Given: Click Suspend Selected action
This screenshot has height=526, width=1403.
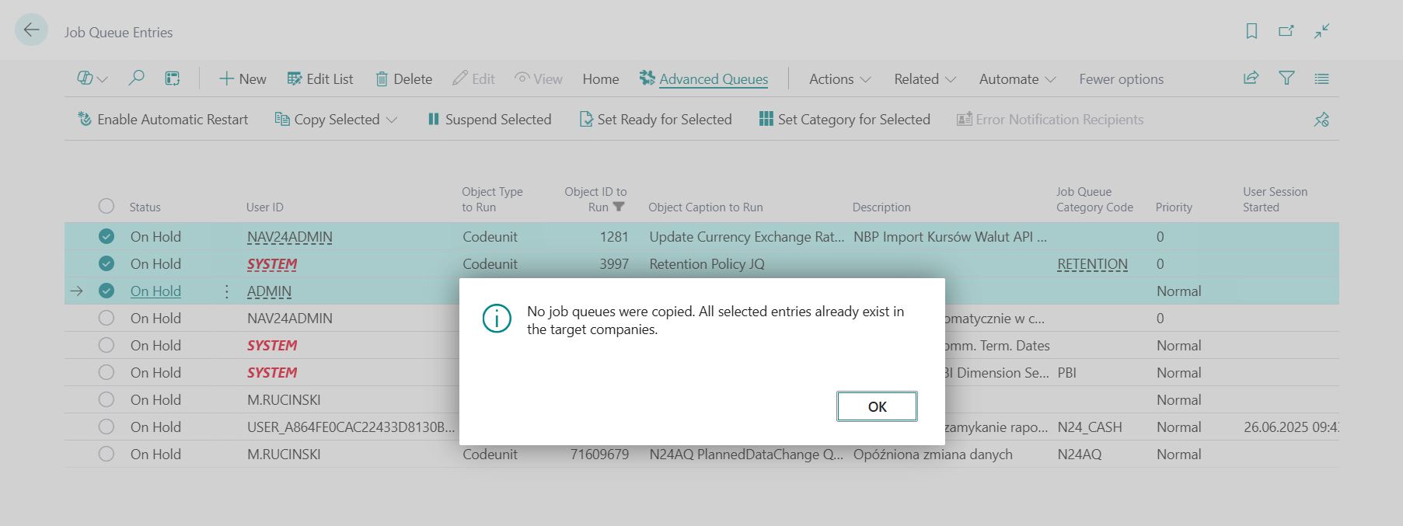Looking at the screenshot, I should tap(489, 119).
